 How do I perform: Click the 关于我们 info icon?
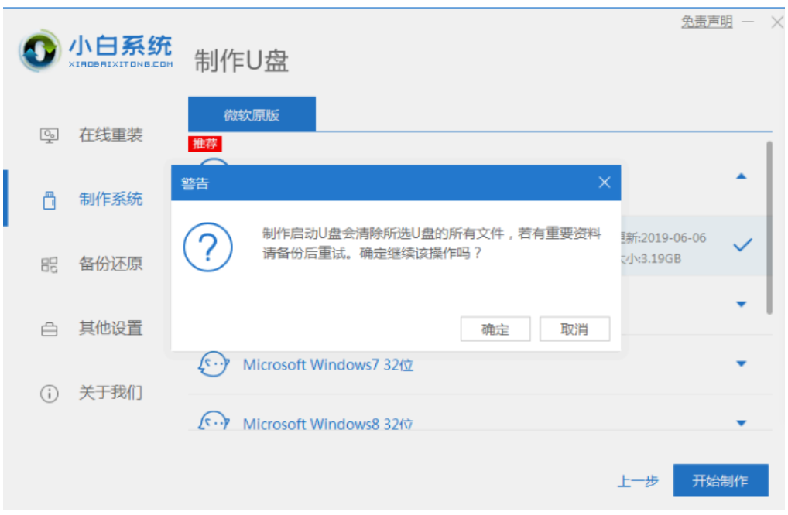pos(50,394)
